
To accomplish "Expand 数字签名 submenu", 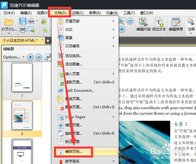I will tap(85, 161).
